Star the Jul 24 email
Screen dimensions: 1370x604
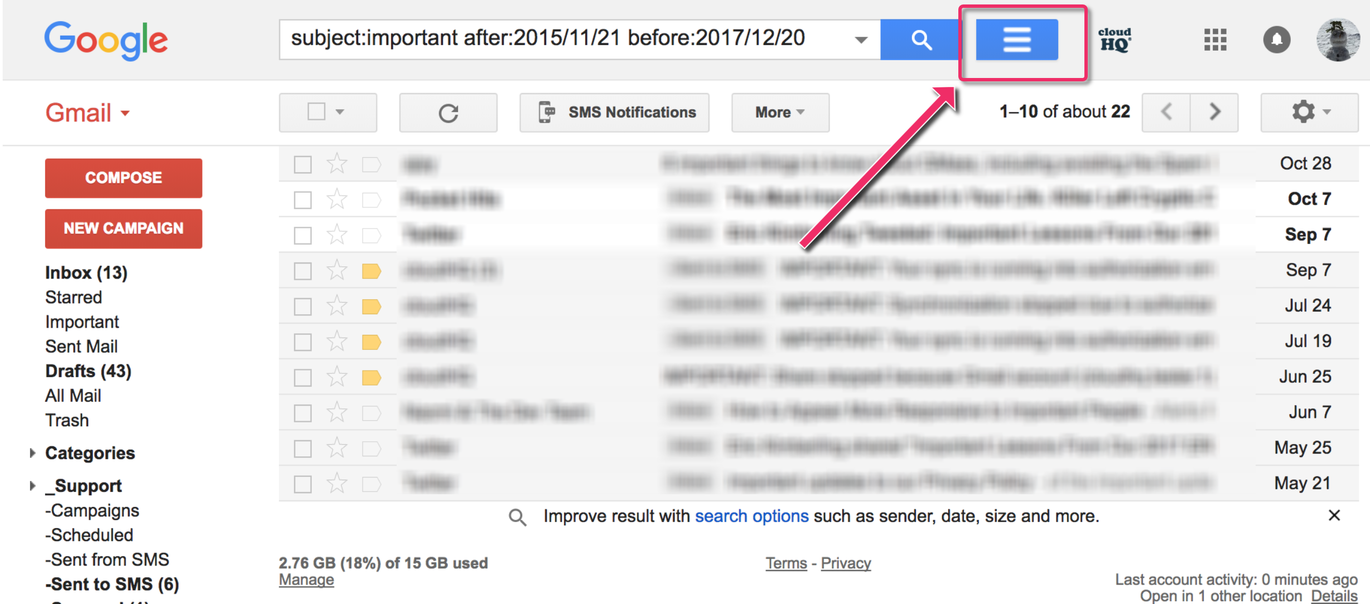[x=337, y=306]
